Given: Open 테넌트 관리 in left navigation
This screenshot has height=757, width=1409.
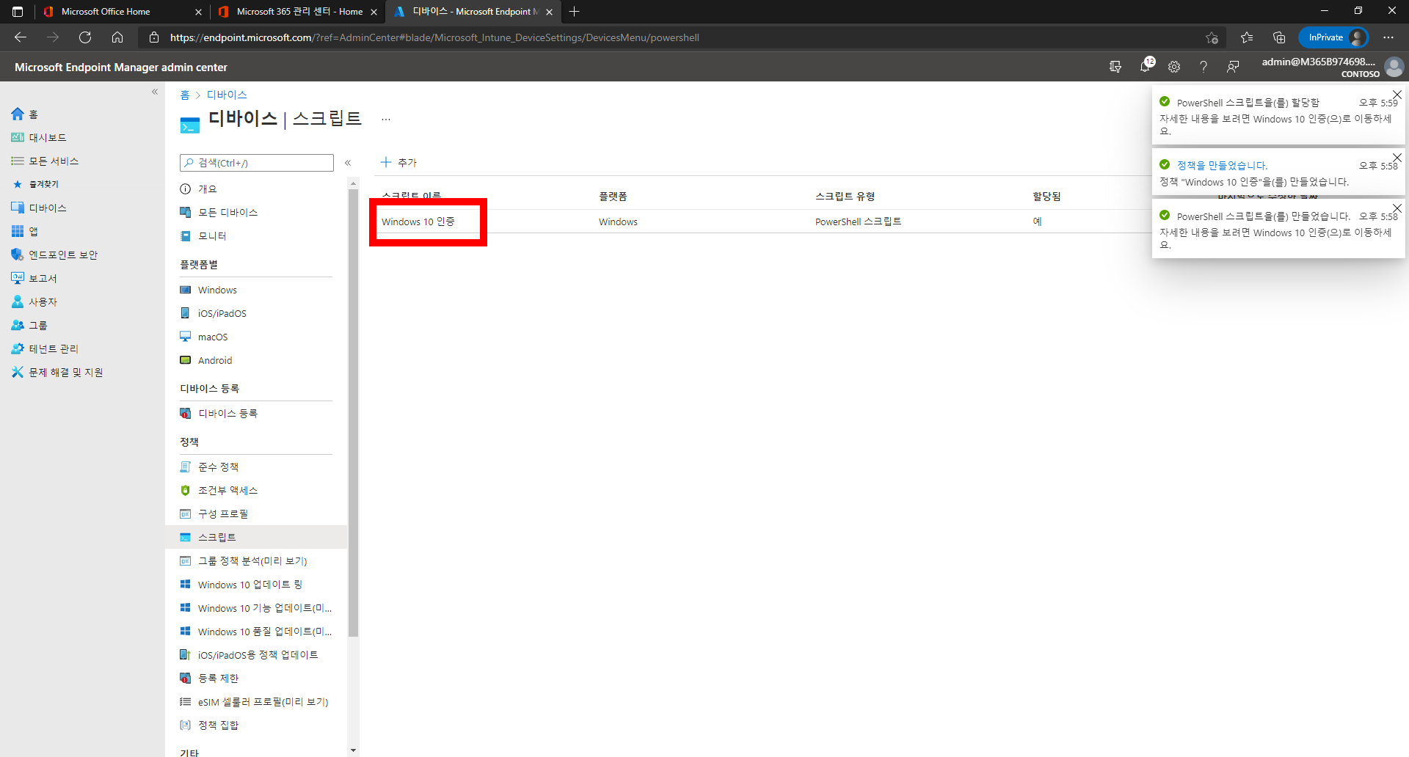Looking at the screenshot, I should [x=45, y=349].
